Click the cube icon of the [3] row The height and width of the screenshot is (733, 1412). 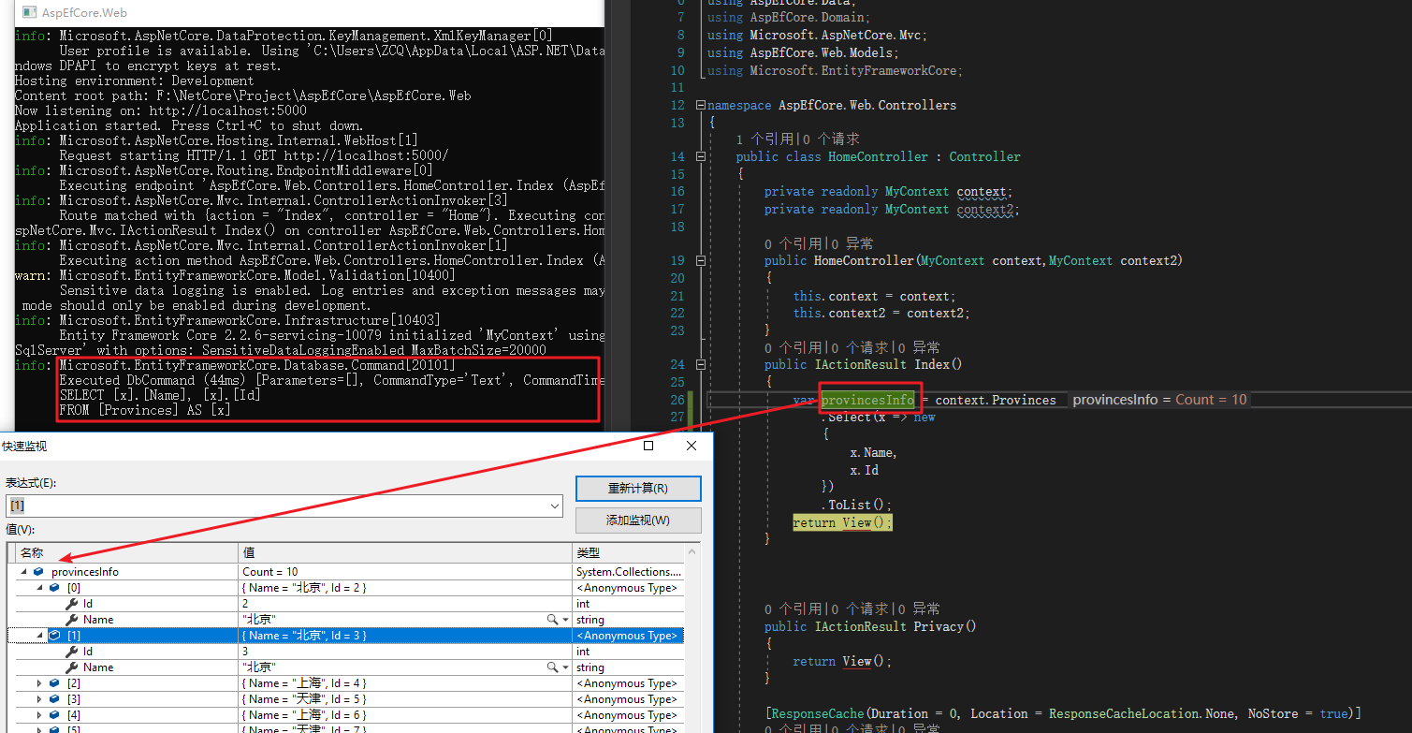(54, 698)
